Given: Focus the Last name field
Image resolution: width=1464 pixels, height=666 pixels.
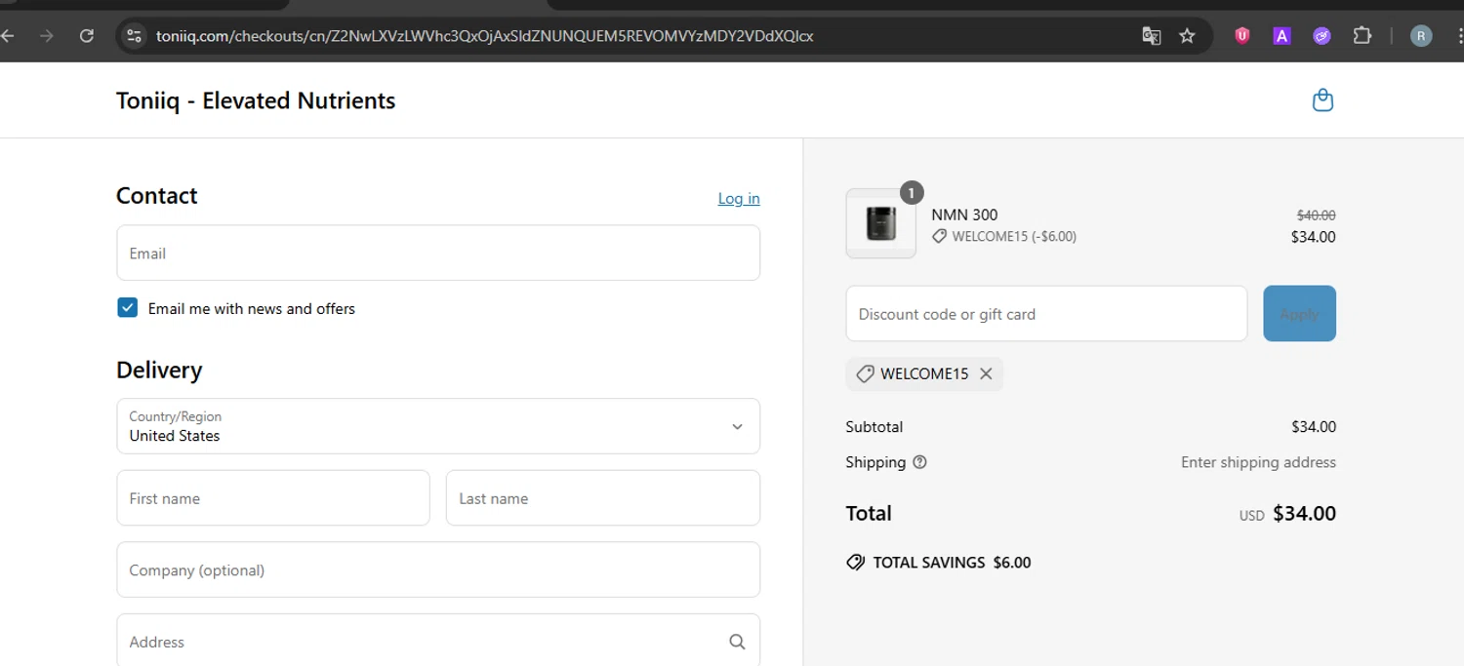Looking at the screenshot, I should click(603, 498).
